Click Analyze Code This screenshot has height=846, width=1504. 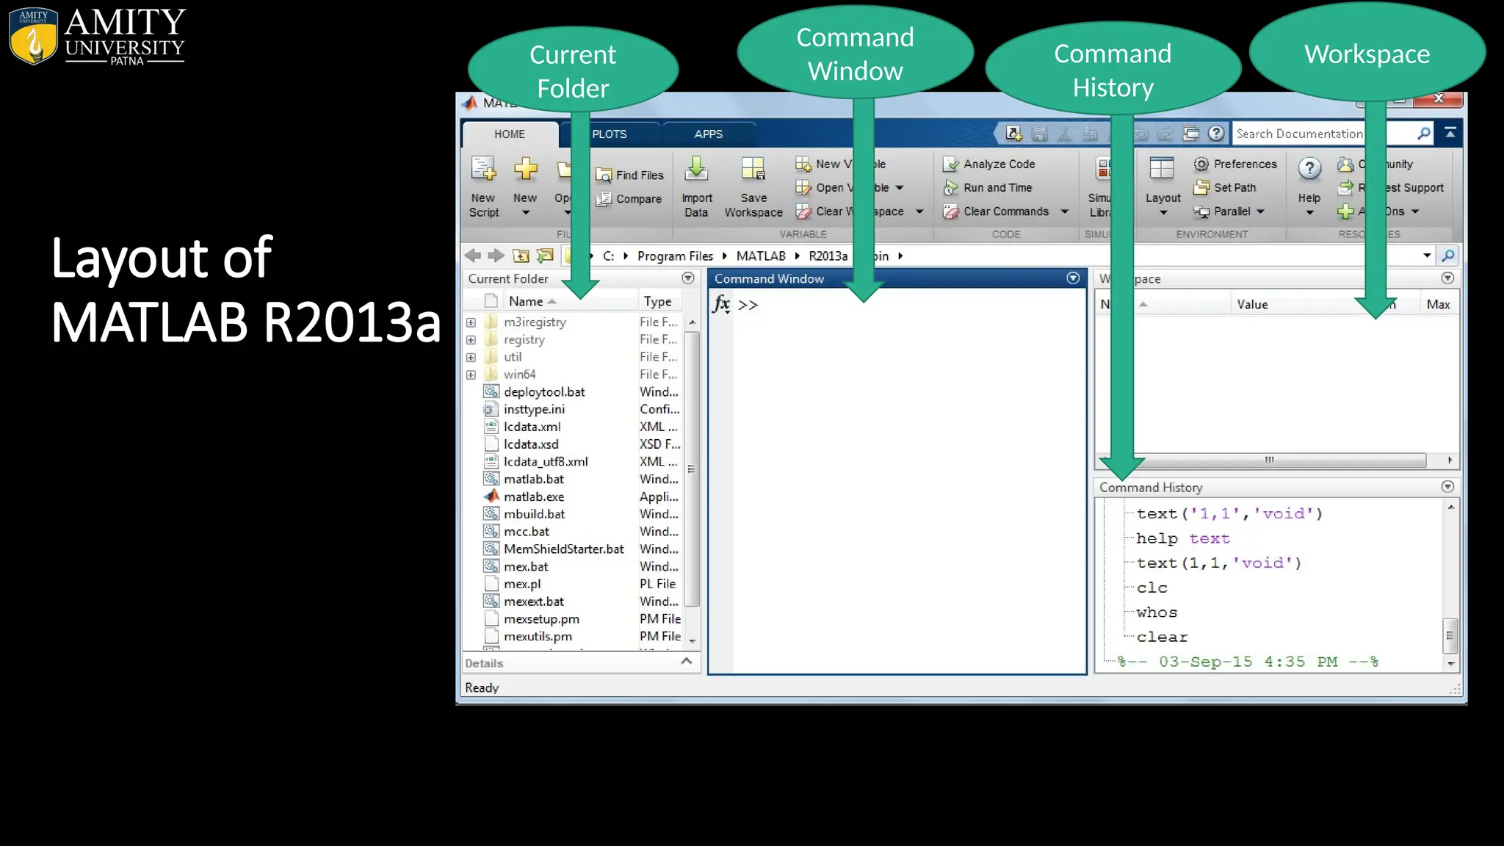coord(989,164)
